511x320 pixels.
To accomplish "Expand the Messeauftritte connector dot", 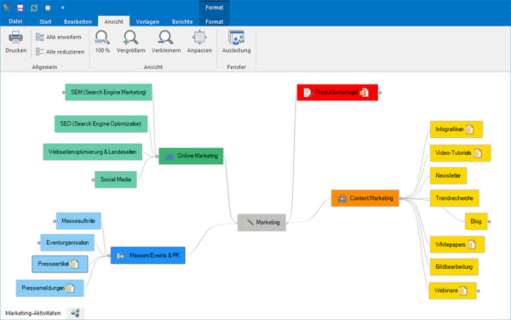I will click(55, 221).
